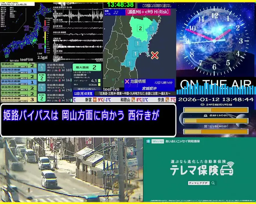This screenshot has width=256, height=204.
Task: Click the テレマ保険 ad title
Action: [x=194, y=171]
